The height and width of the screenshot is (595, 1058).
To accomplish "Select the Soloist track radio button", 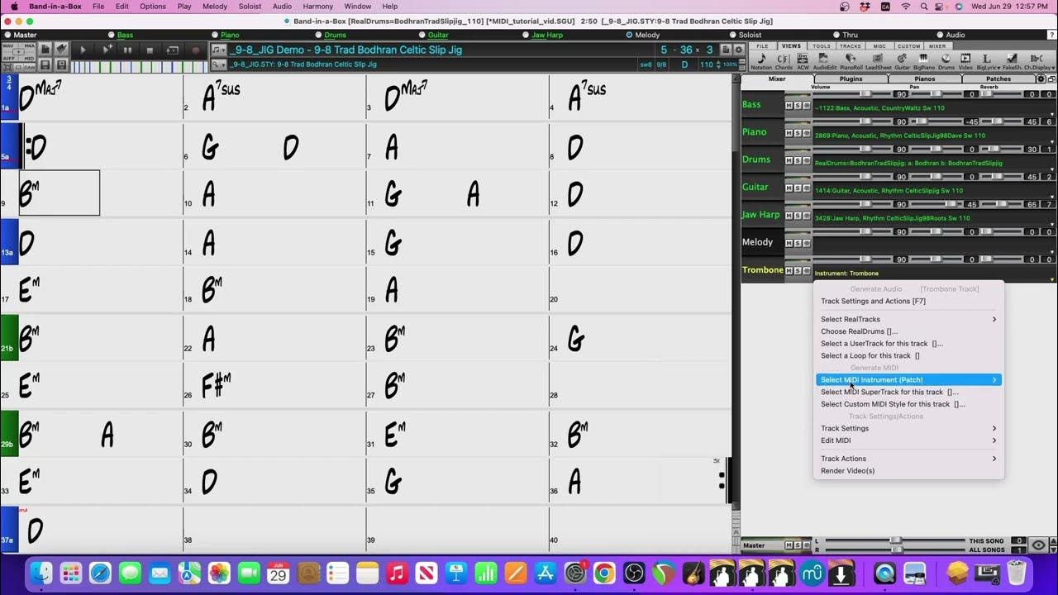I will pos(732,35).
